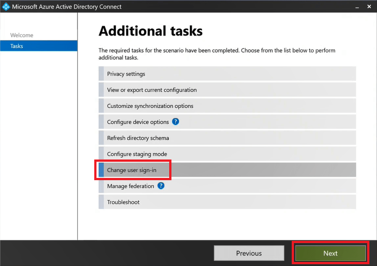Open the Troubleshoot task

click(123, 202)
